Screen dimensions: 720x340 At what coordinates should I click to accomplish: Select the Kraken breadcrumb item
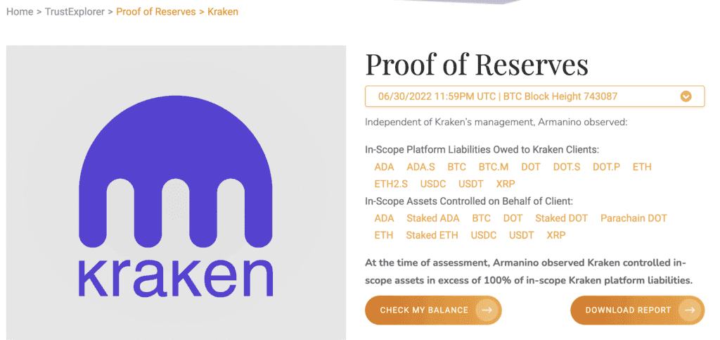223,12
